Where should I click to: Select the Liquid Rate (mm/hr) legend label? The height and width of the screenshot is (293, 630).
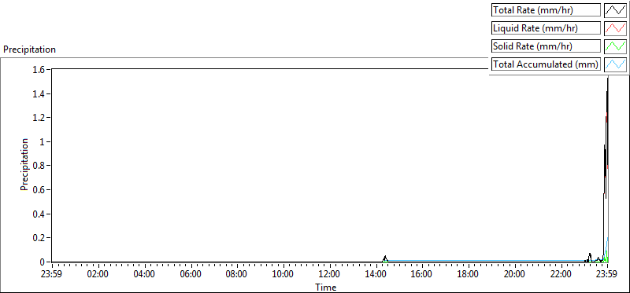[x=546, y=28]
